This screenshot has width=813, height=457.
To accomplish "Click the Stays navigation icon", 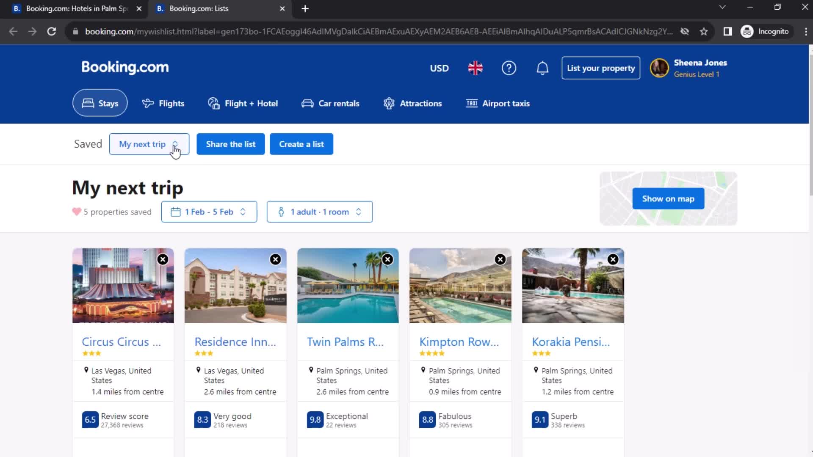I will click(x=88, y=103).
